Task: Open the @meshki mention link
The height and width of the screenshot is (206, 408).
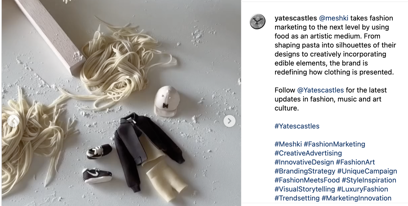Action: pyautogui.click(x=334, y=18)
